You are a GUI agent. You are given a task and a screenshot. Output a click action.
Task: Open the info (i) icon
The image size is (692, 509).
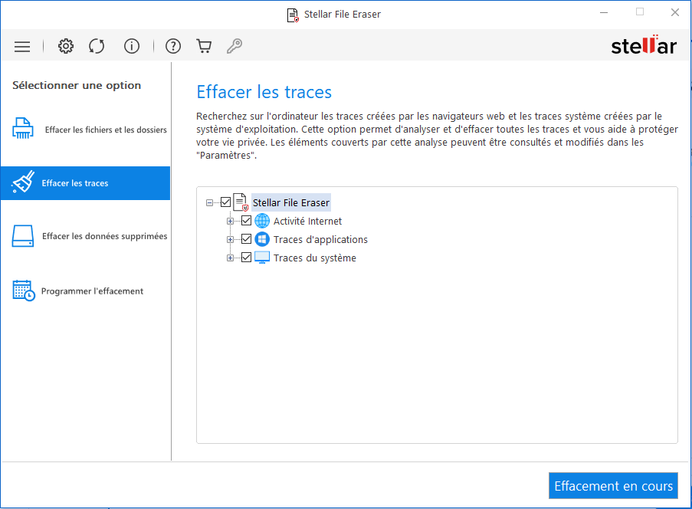coord(132,46)
